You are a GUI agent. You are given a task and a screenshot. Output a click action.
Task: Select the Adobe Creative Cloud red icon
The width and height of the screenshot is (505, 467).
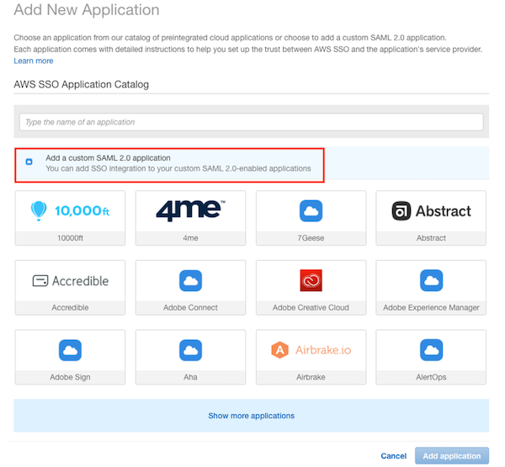[311, 280]
